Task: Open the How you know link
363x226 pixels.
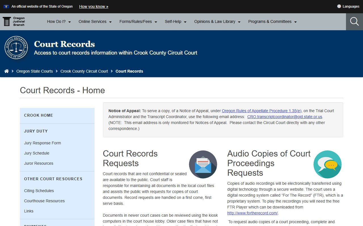Action: (x=94, y=6)
